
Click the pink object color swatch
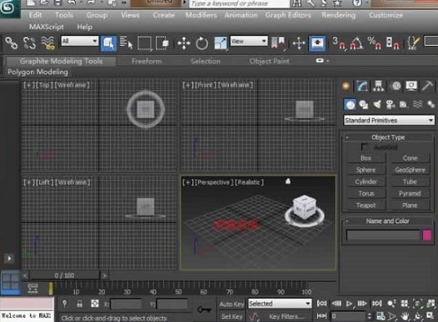pyautogui.click(x=427, y=235)
